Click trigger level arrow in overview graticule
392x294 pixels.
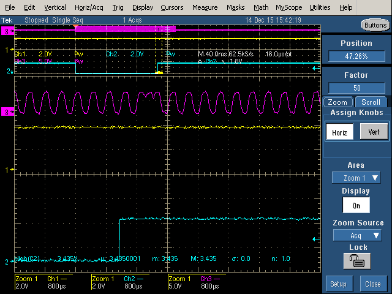(316, 68)
